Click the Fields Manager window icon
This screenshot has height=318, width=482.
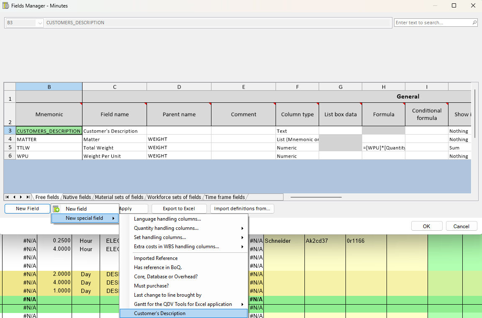click(x=6, y=6)
